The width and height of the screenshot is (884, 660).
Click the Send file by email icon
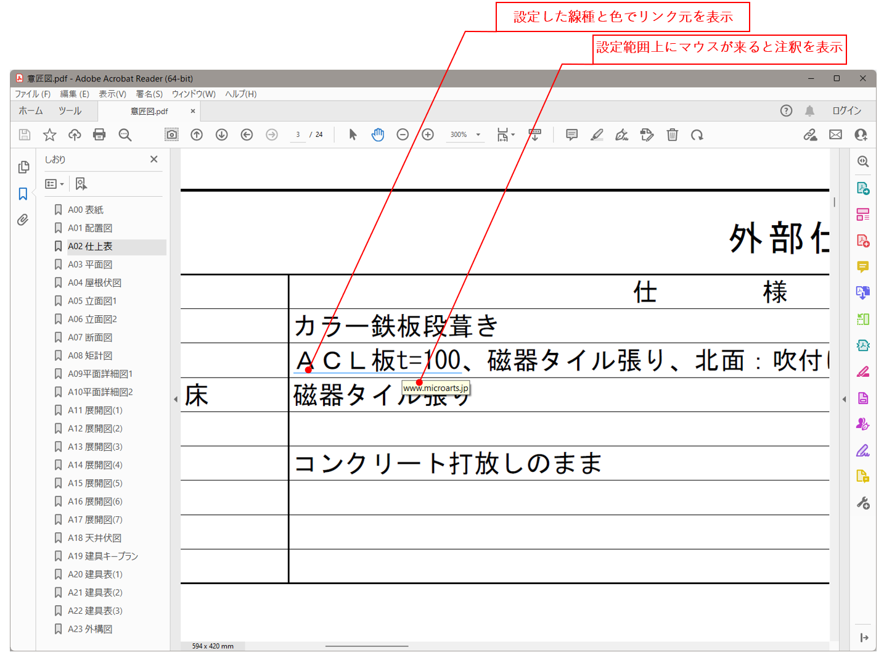[x=835, y=134]
